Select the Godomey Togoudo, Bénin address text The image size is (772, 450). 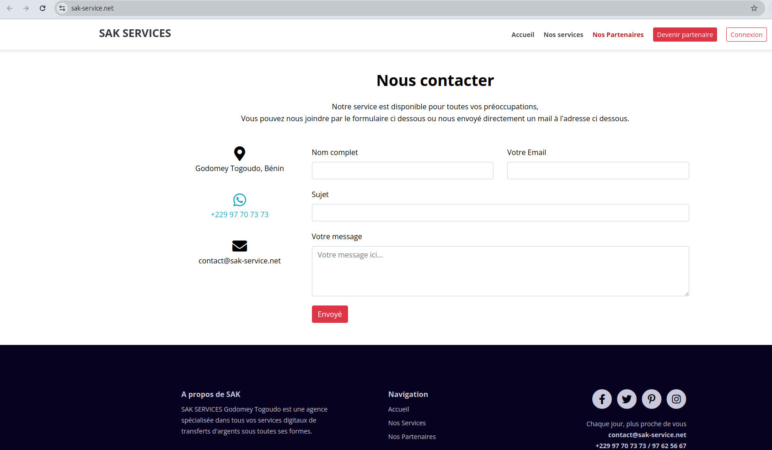[x=240, y=168]
